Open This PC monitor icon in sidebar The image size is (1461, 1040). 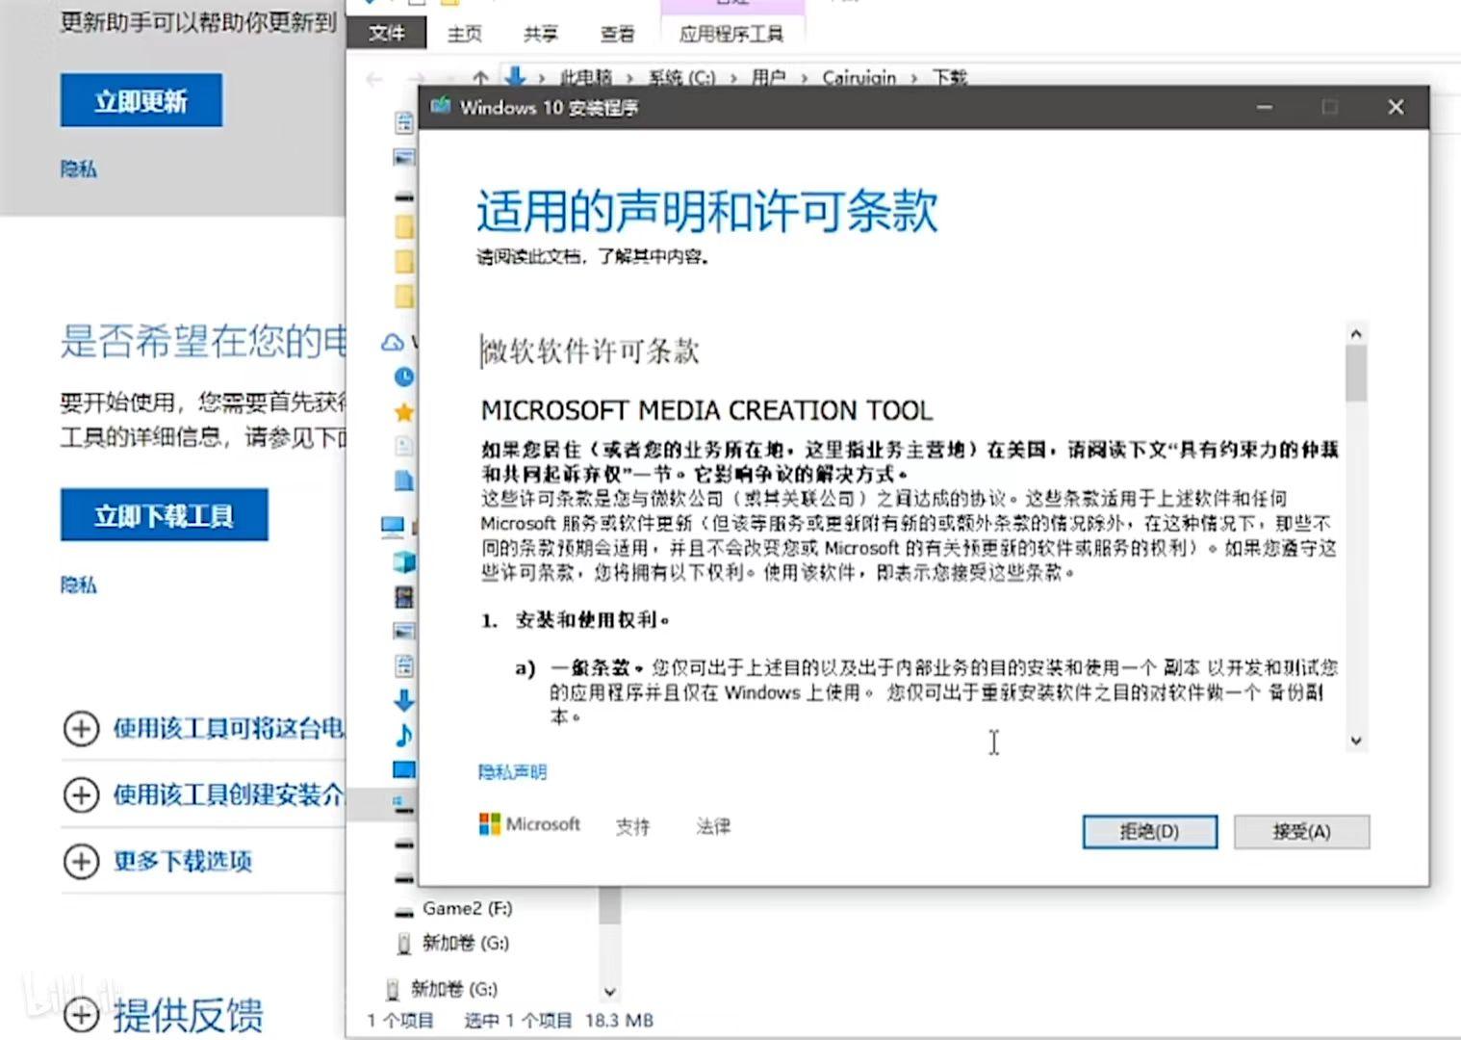[x=393, y=526]
